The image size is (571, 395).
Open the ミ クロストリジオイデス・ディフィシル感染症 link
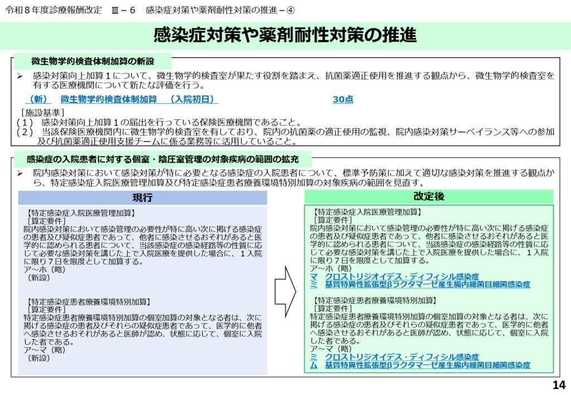pyautogui.click(x=395, y=357)
